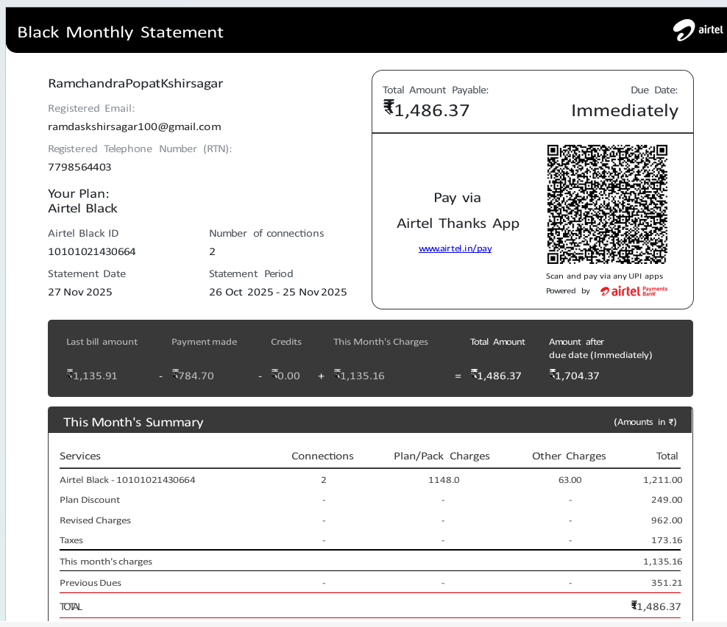Select the statement period dates

coord(277,292)
